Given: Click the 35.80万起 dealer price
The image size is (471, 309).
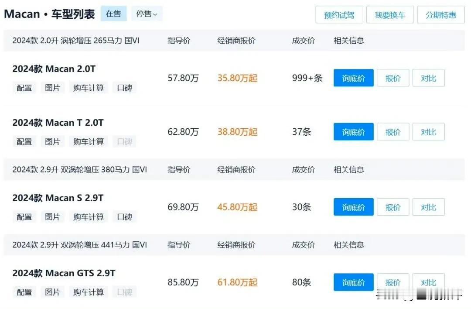Looking at the screenshot, I should [x=237, y=79].
